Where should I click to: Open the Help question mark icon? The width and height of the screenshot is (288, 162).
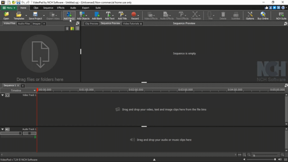pyautogui.click(x=283, y=8)
